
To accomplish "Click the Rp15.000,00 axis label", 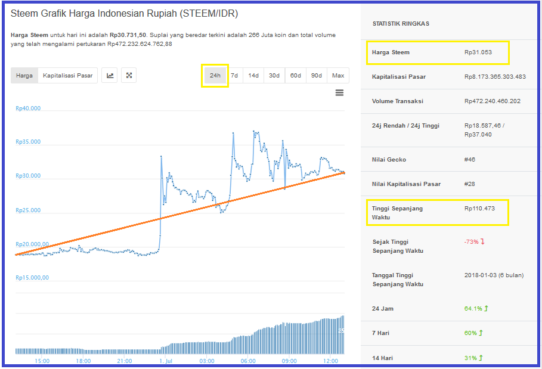I will pyautogui.click(x=32, y=278).
